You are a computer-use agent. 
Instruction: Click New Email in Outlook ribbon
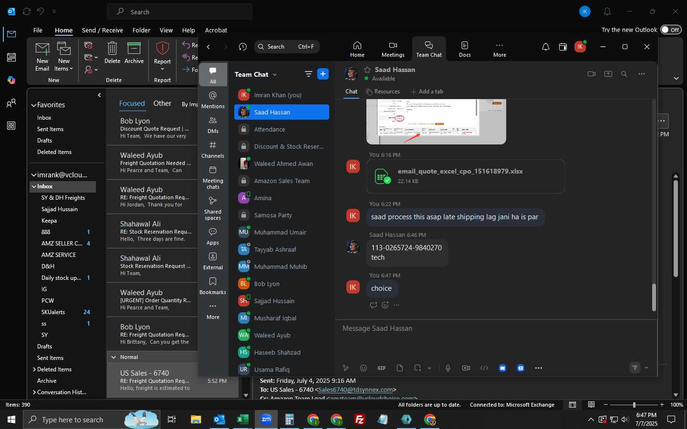[42, 56]
